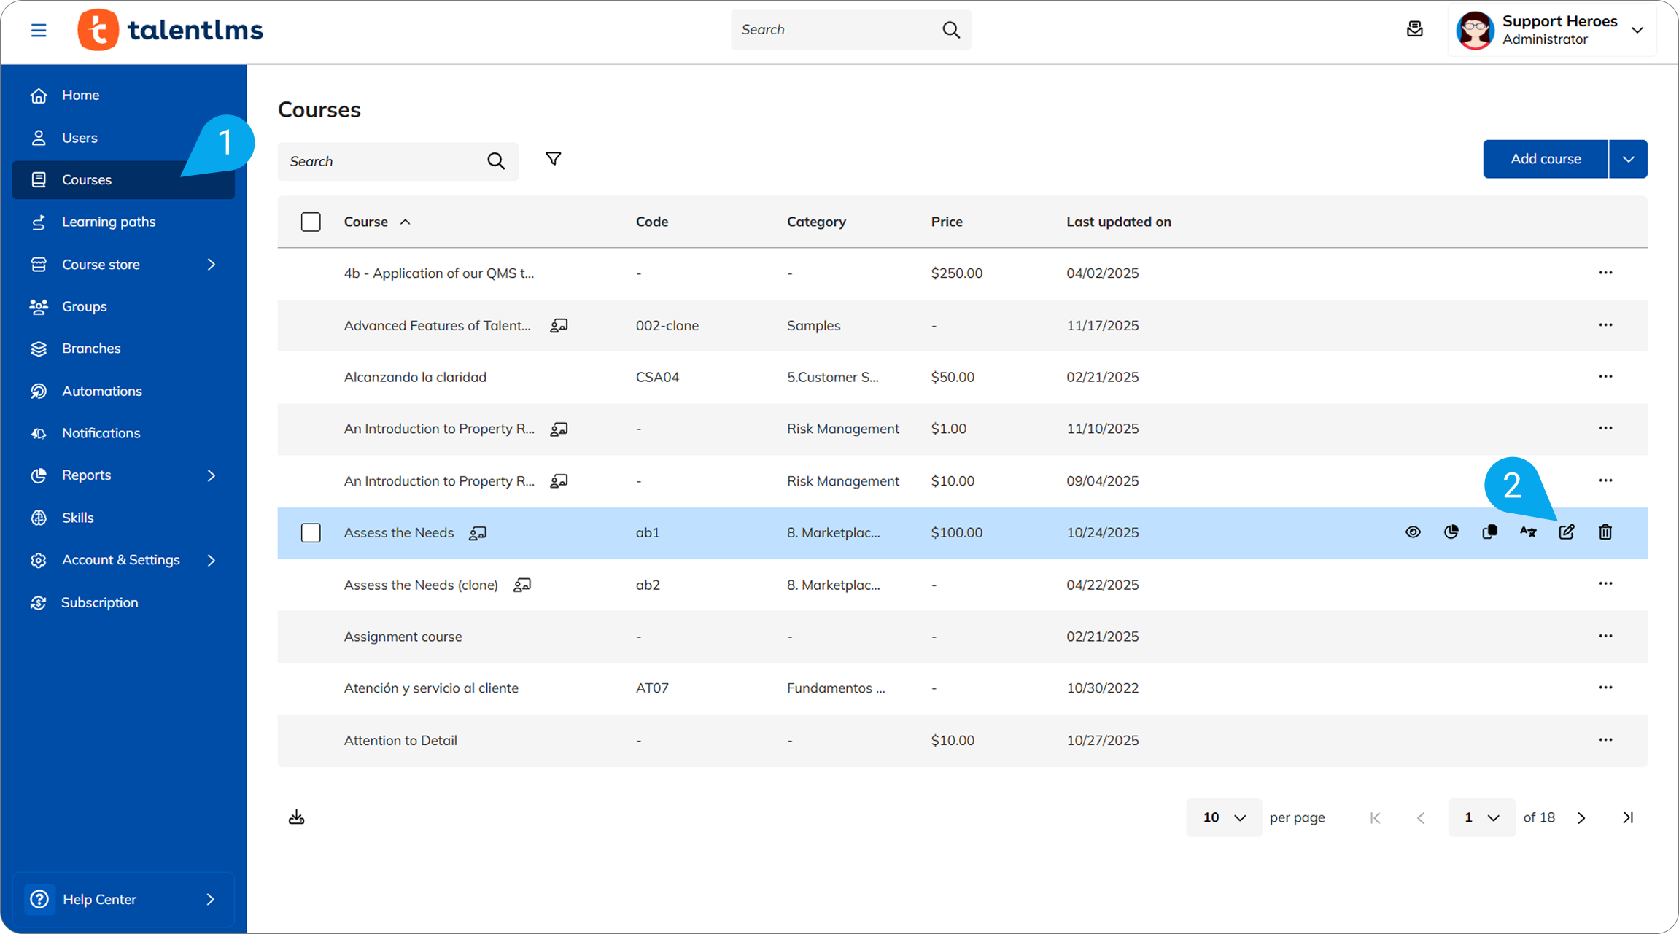Open the courses filter funnel icon
This screenshot has height=934, width=1679.
pos(553,159)
